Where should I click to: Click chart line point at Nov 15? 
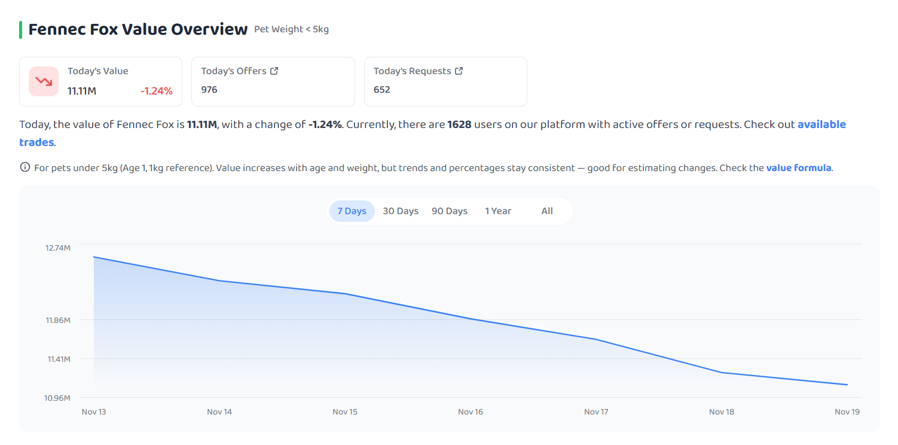(x=345, y=294)
